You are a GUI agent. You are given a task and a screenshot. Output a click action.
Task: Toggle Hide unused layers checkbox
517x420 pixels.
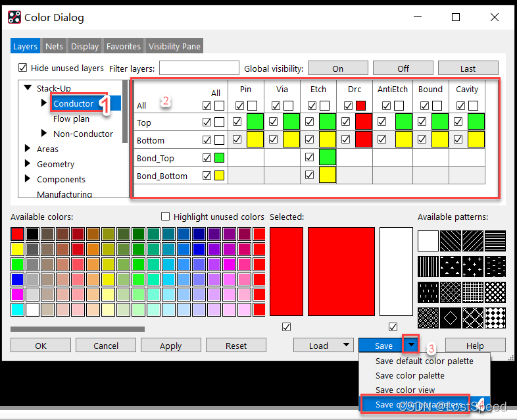[23, 68]
